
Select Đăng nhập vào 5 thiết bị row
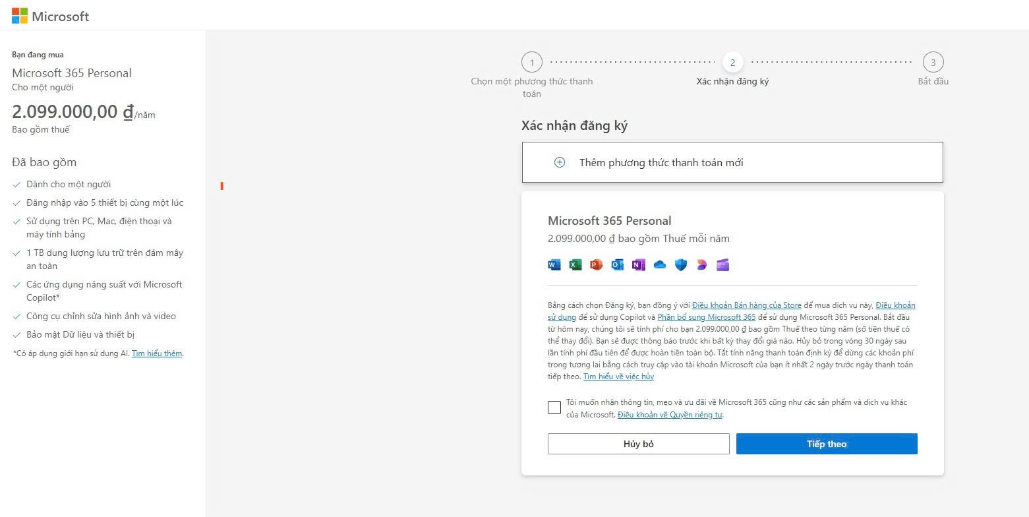98,203
